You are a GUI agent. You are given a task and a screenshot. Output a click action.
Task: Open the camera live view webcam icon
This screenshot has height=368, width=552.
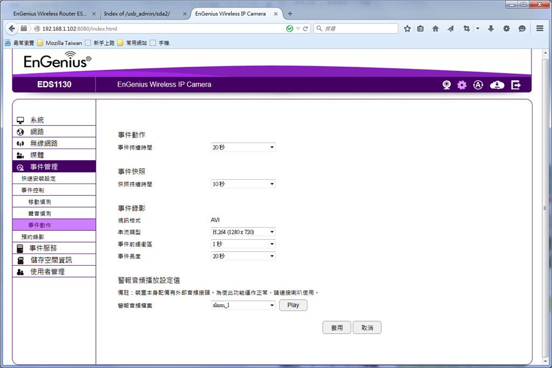(446, 84)
